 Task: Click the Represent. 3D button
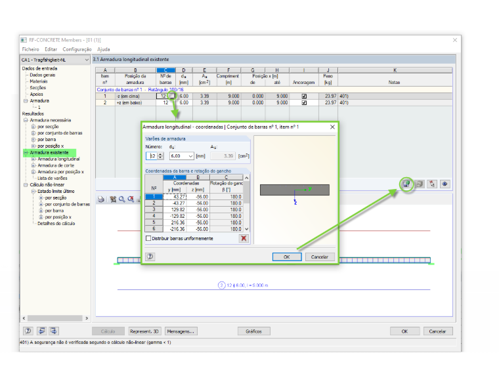(x=144, y=331)
